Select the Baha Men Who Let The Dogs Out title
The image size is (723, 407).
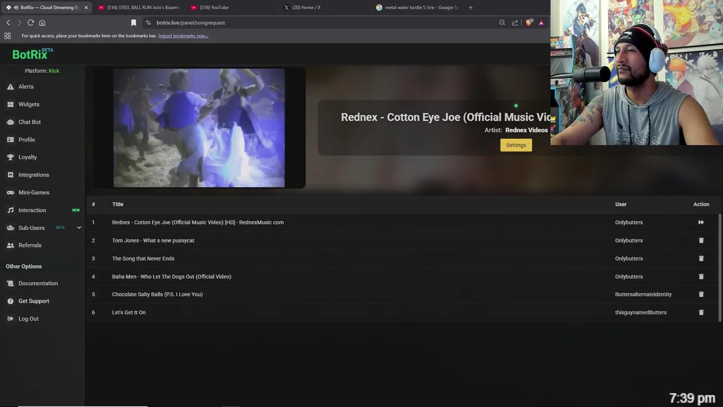click(x=172, y=276)
